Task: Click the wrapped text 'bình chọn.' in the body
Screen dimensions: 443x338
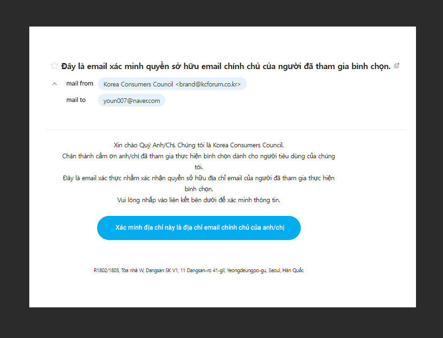Action: click(x=199, y=189)
